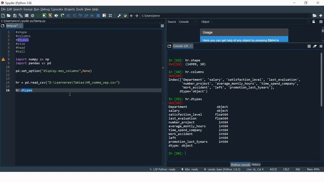Open the Debug menu

click(45, 9)
